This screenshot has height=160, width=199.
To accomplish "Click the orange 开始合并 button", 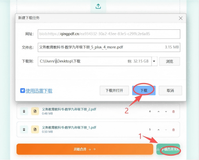I will coord(85,149).
